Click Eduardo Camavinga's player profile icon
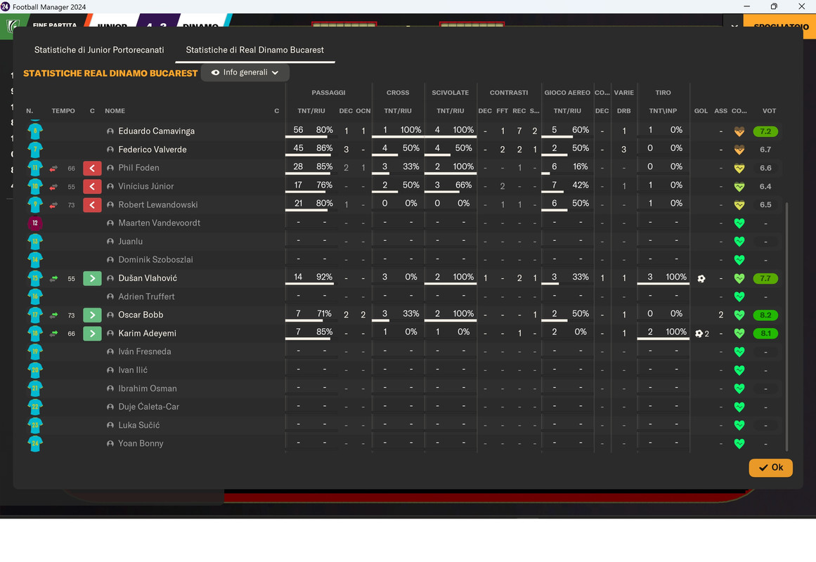The height and width of the screenshot is (562, 816). click(x=110, y=131)
